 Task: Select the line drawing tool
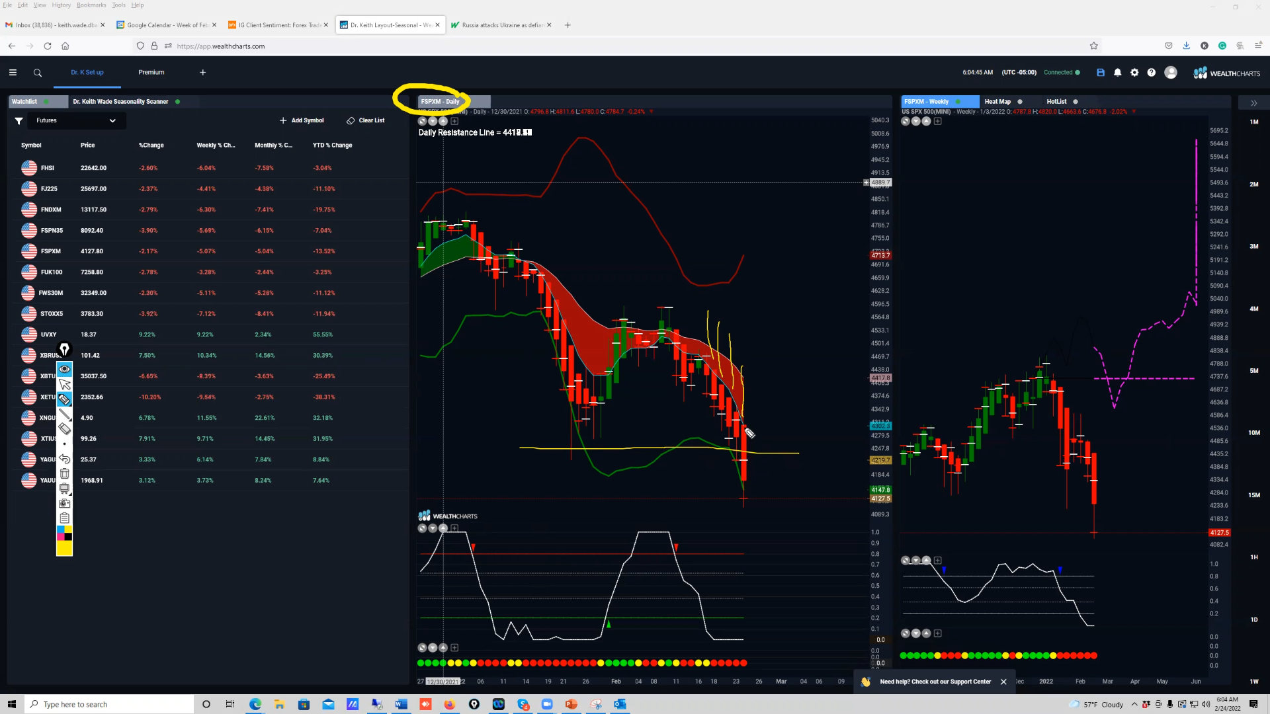[x=64, y=414]
